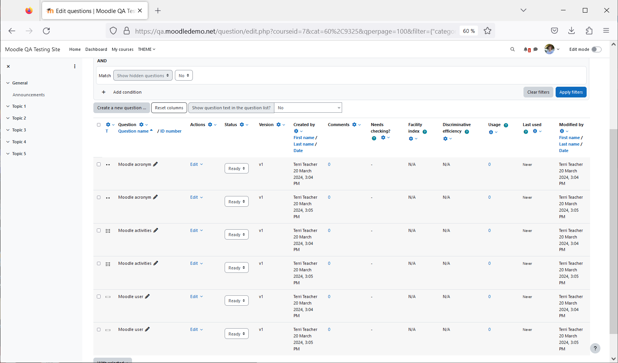The image size is (618, 363).
Task: Open the THEME menu in navigation
Action: click(147, 49)
